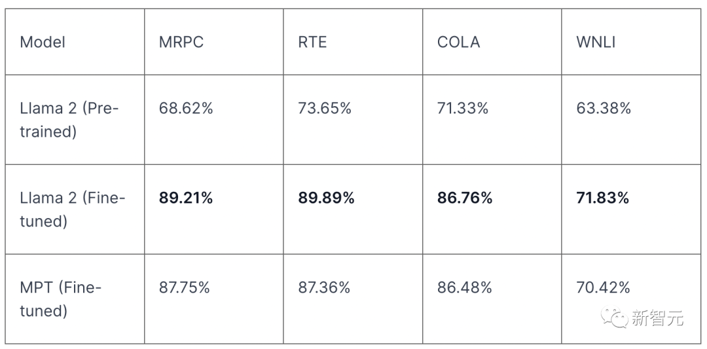Select the Model column header
Image resolution: width=707 pixels, height=349 pixels.
pos(43,42)
